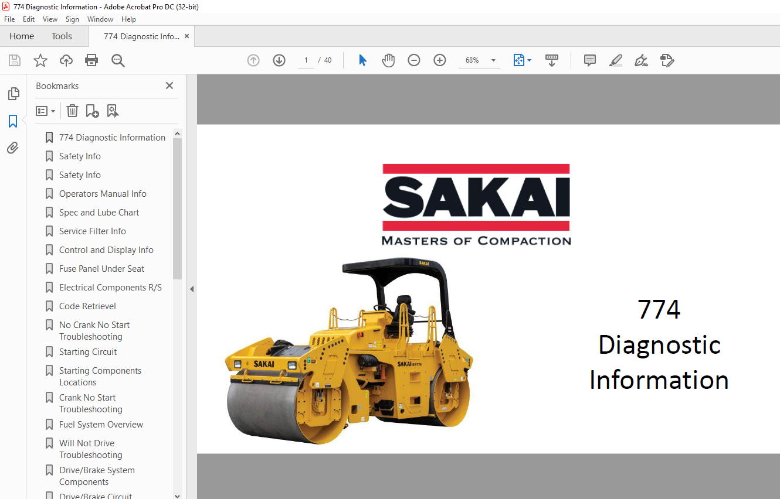Open the Attachments paperclip panel

13,148
